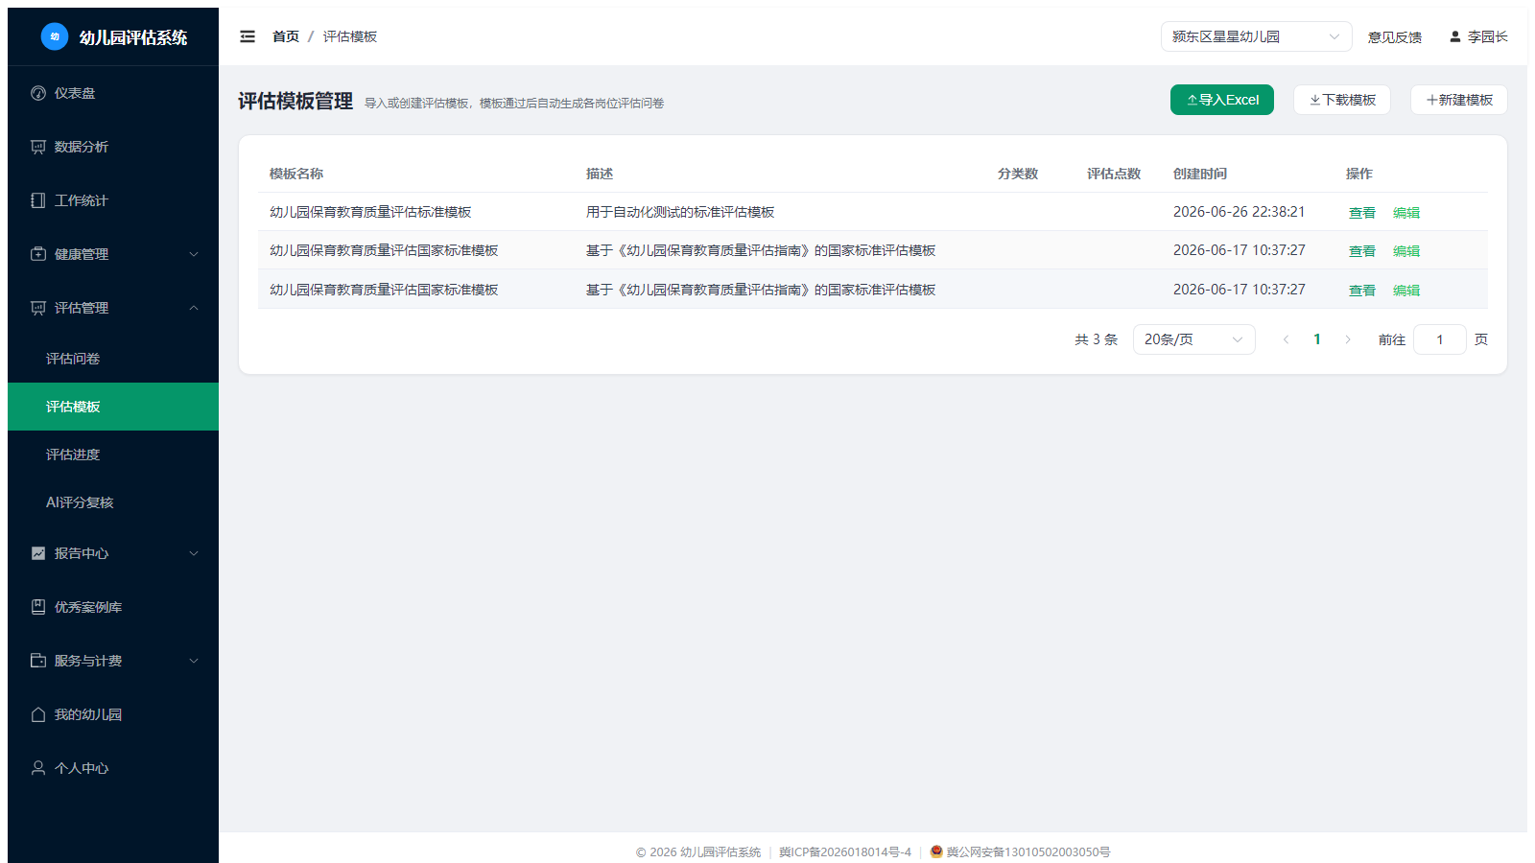The image size is (1535, 863).
Task: Click the 服务与计费 folder icon
Action: coord(38,661)
